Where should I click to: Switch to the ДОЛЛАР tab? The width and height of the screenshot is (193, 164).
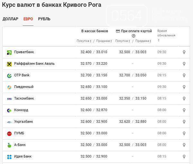pos(10,19)
